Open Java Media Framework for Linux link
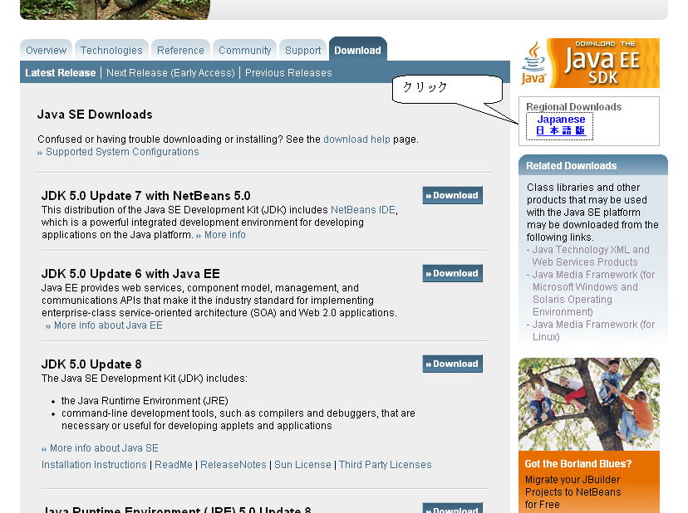The image size is (688, 513). point(593,330)
